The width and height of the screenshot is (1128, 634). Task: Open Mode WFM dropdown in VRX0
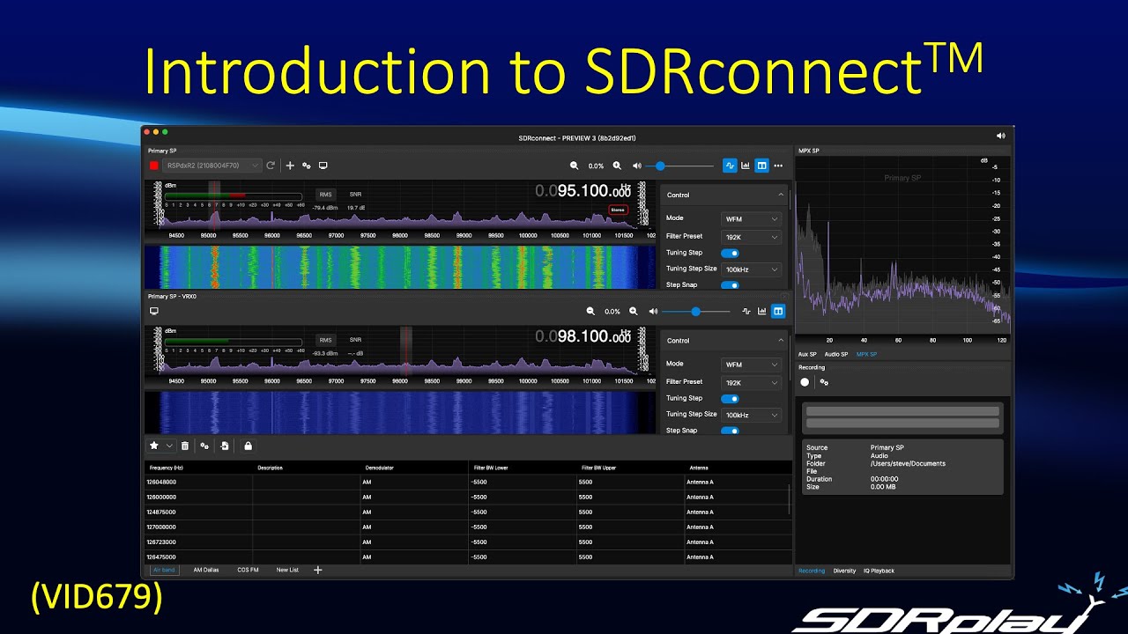752,365
